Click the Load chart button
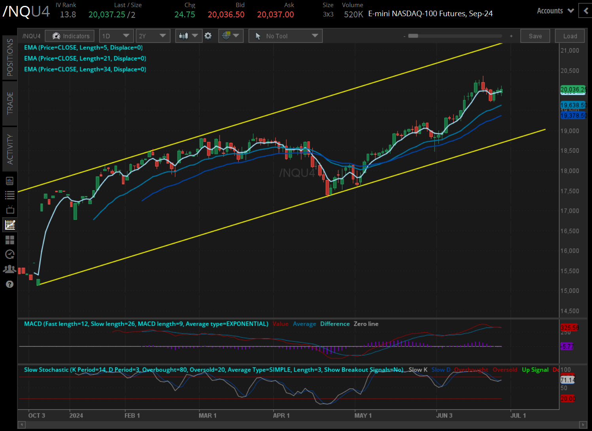The width and height of the screenshot is (592, 431). 570,36
